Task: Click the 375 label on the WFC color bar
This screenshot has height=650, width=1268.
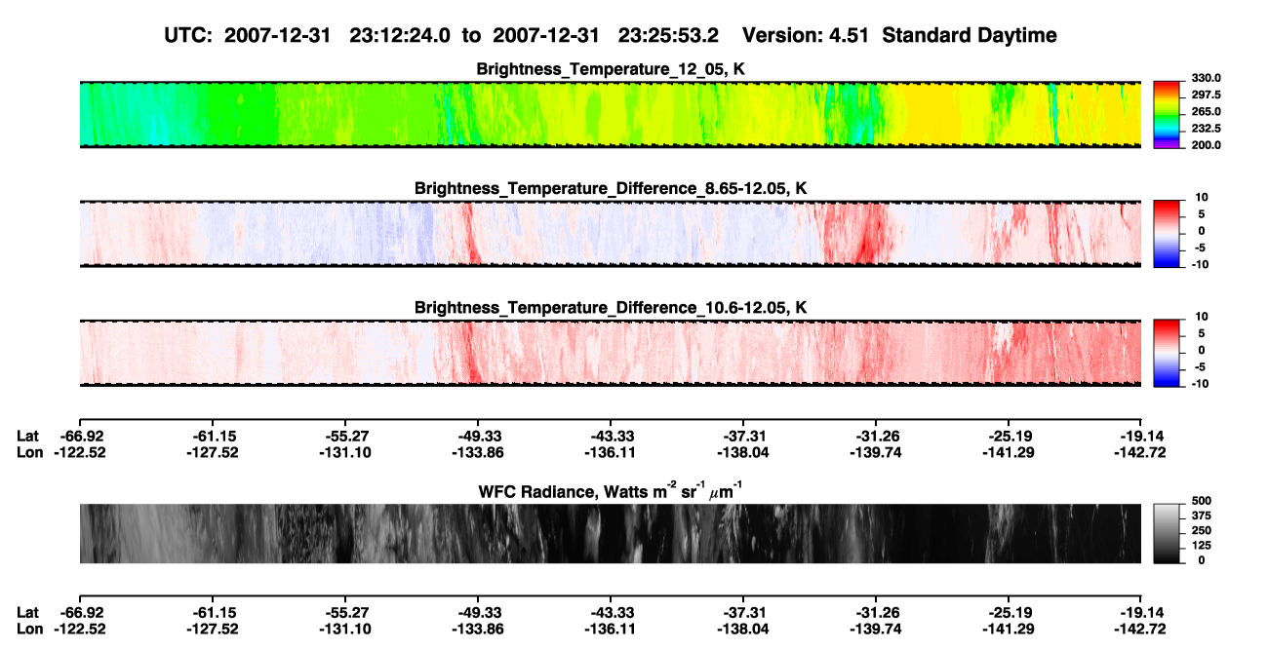Action: [x=1201, y=516]
